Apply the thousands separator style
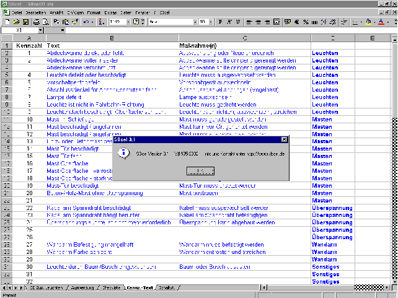The width and height of the screenshot is (398, 298). click(315, 22)
